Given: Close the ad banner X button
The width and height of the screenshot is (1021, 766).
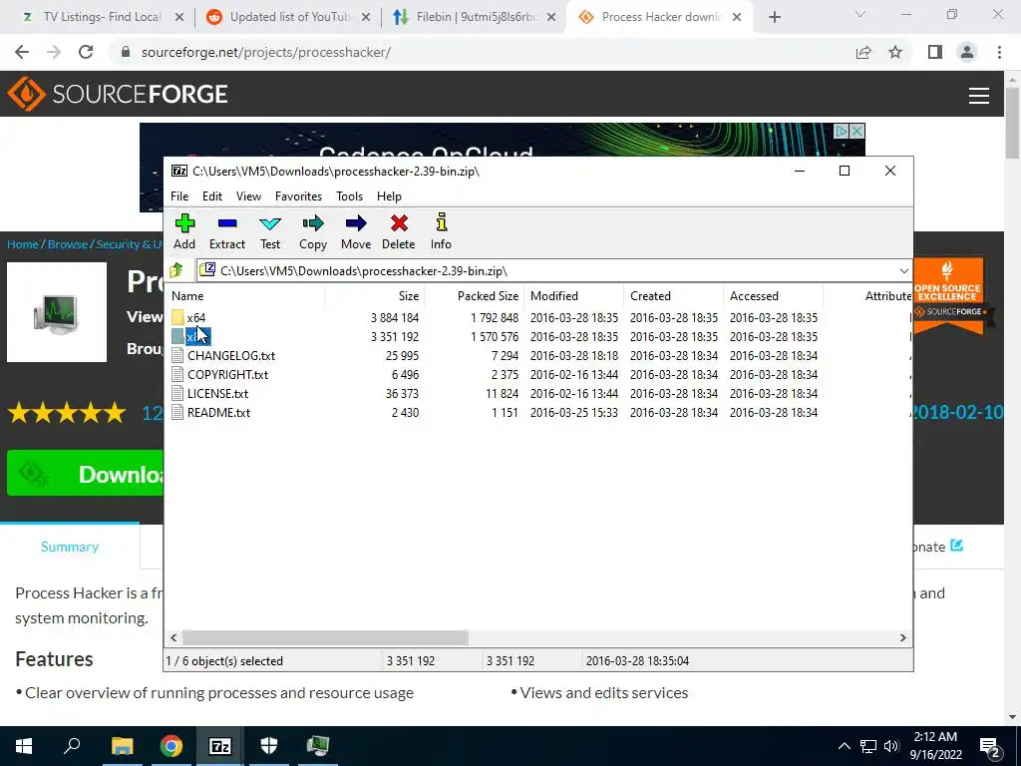Looking at the screenshot, I should coord(857,131).
